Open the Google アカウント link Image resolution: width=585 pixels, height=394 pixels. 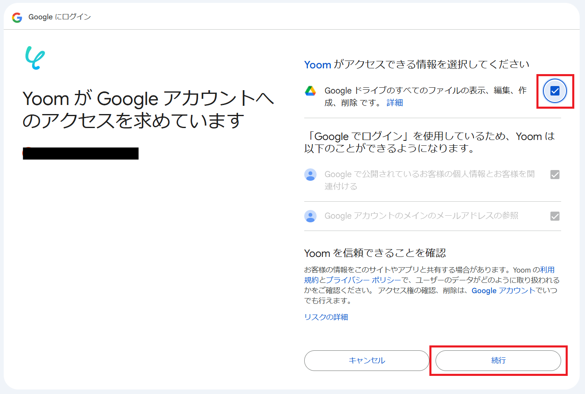click(x=503, y=291)
